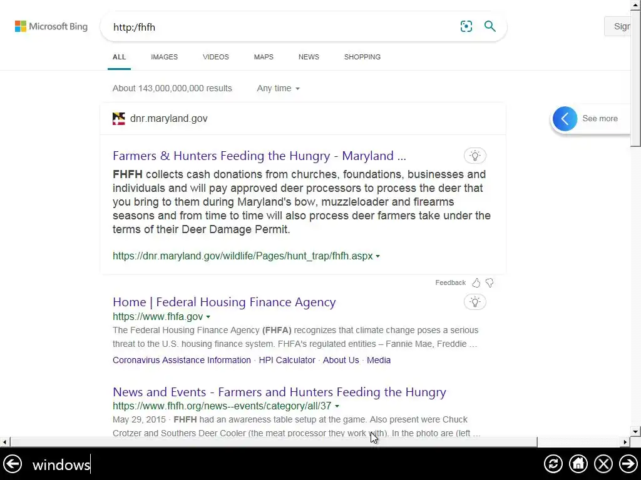Click the fhfh.org news--events URL

click(222, 406)
